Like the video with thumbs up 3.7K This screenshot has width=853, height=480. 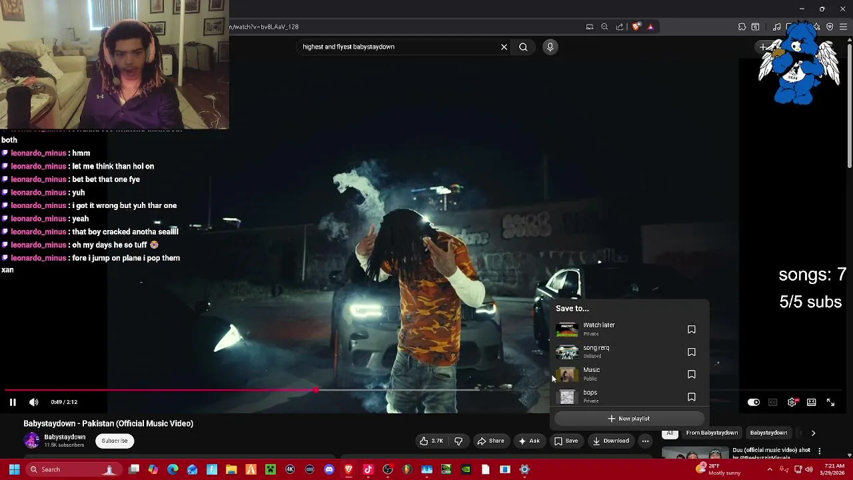click(431, 441)
